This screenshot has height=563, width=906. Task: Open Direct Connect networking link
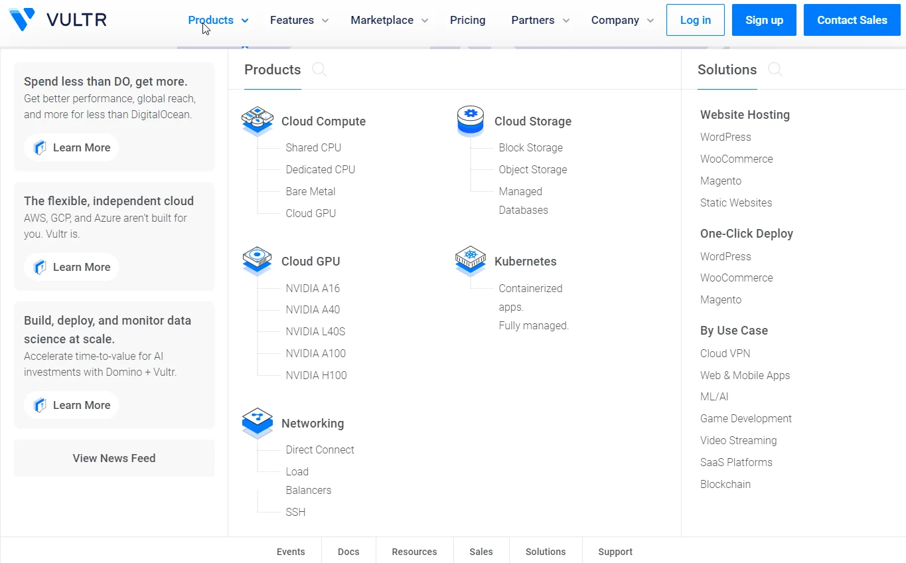pos(320,449)
